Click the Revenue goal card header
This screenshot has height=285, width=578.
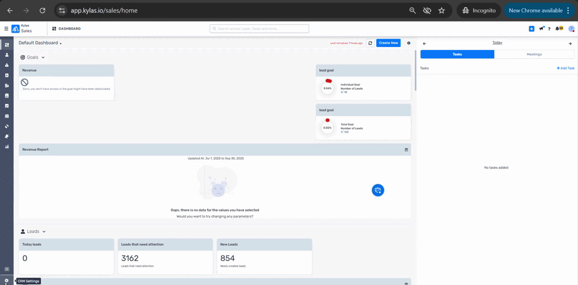(x=66, y=71)
